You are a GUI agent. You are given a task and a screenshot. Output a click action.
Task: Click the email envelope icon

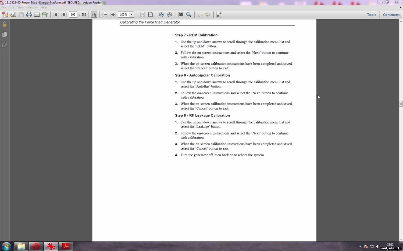[37, 15]
